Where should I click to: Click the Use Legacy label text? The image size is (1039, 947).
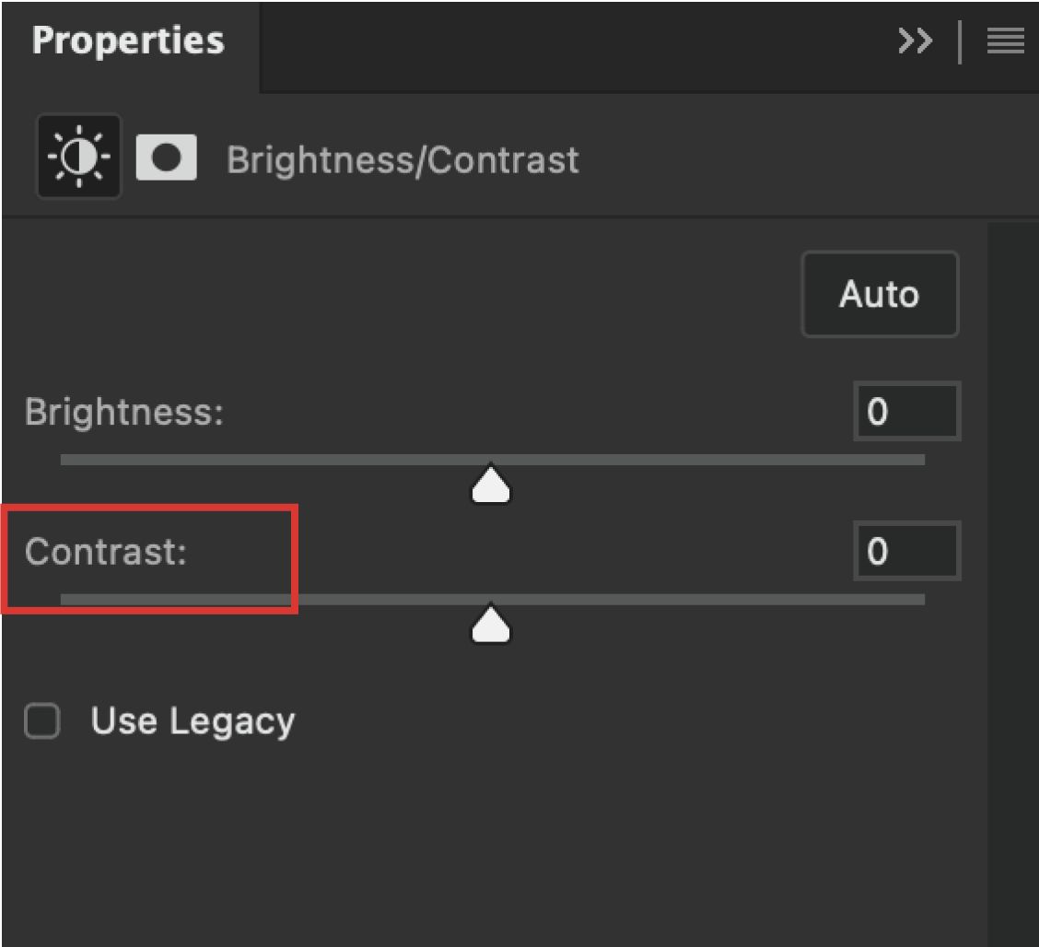pyautogui.click(x=193, y=721)
